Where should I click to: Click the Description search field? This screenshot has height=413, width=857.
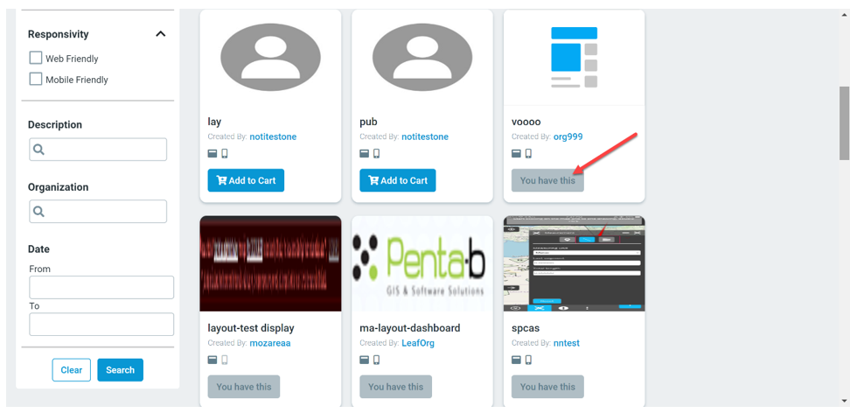(x=98, y=150)
